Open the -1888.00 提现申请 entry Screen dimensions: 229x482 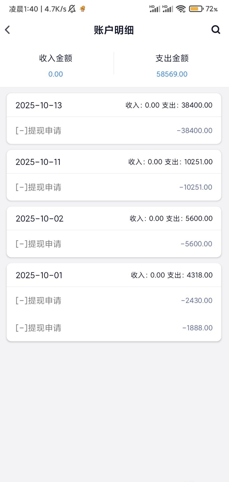coord(114,328)
